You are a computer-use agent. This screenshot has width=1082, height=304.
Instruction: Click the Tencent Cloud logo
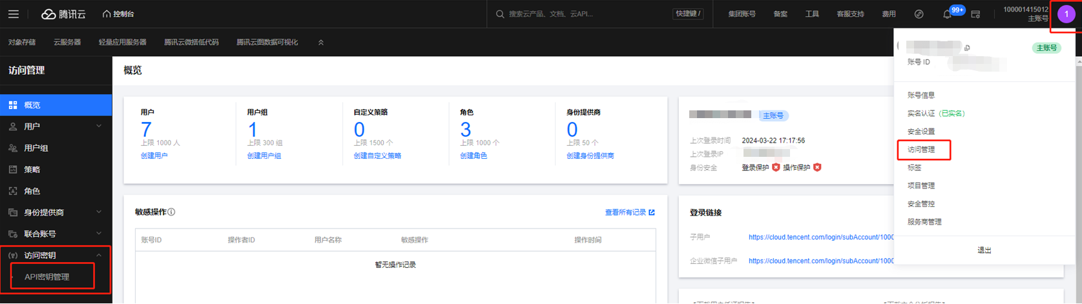click(x=63, y=14)
